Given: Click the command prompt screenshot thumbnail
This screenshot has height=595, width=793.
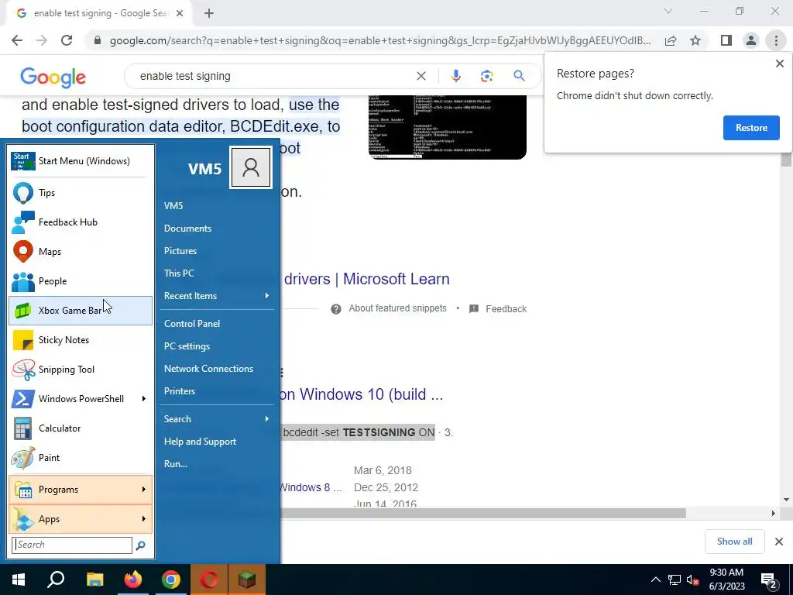Looking at the screenshot, I should click(x=447, y=126).
